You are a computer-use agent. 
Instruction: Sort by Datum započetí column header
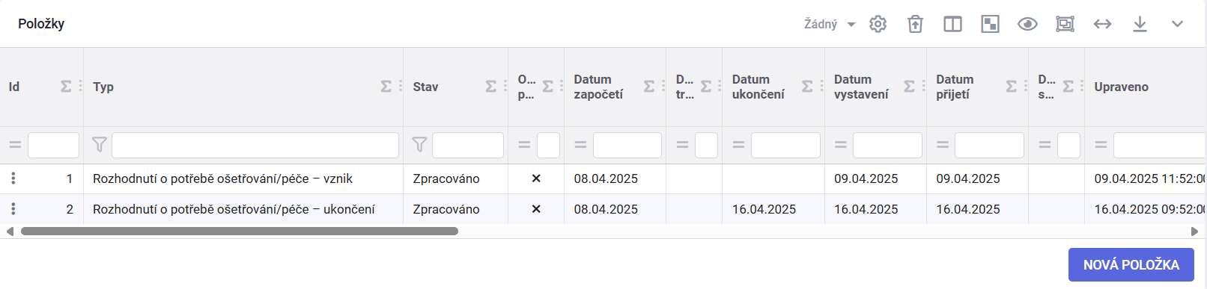pyautogui.click(x=598, y=87)
